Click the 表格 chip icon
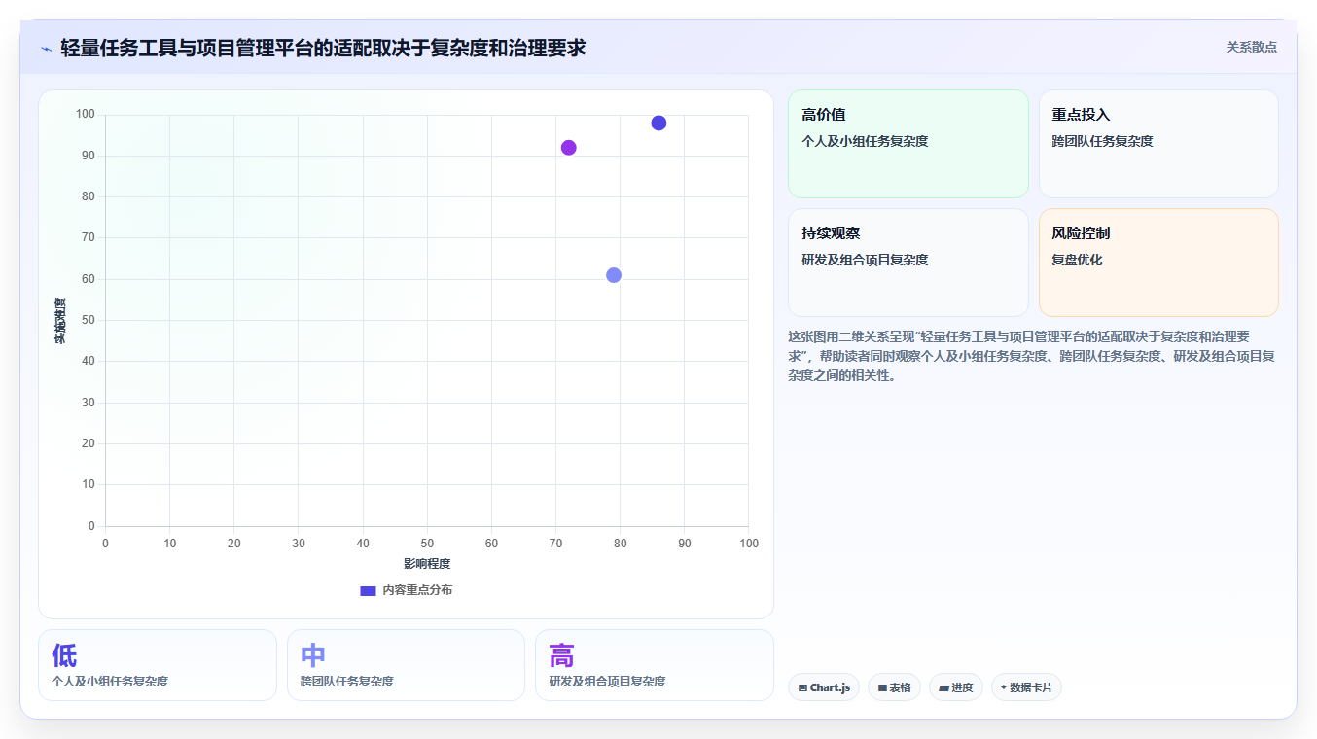The image size is (1317, 739). click(x=882, y=687)
